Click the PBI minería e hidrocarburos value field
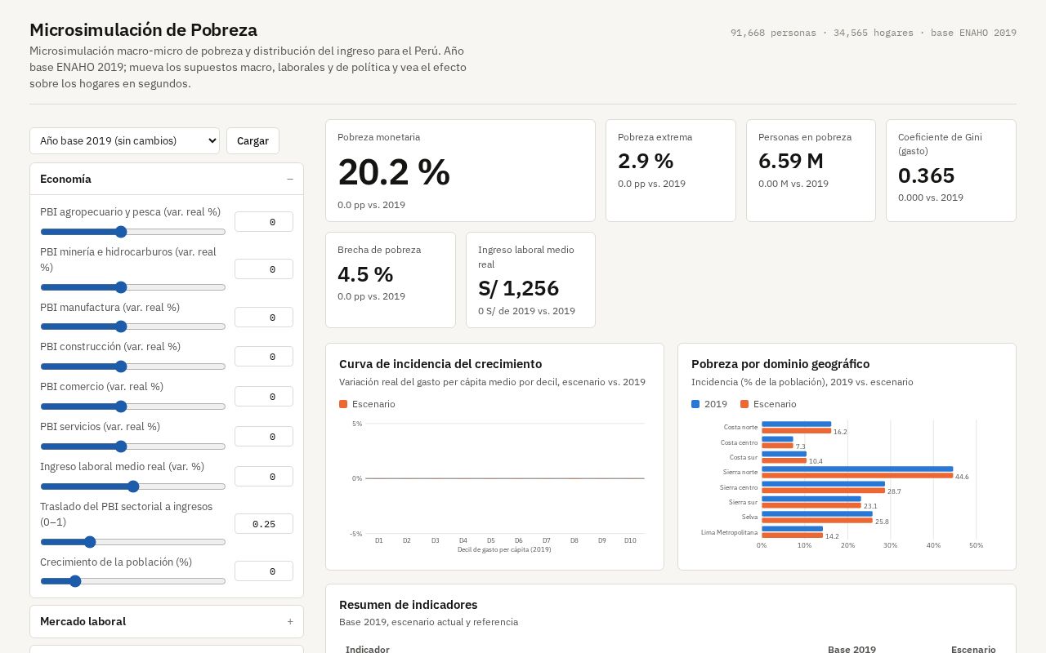The image size is (1046, 653). coord(264,269)
